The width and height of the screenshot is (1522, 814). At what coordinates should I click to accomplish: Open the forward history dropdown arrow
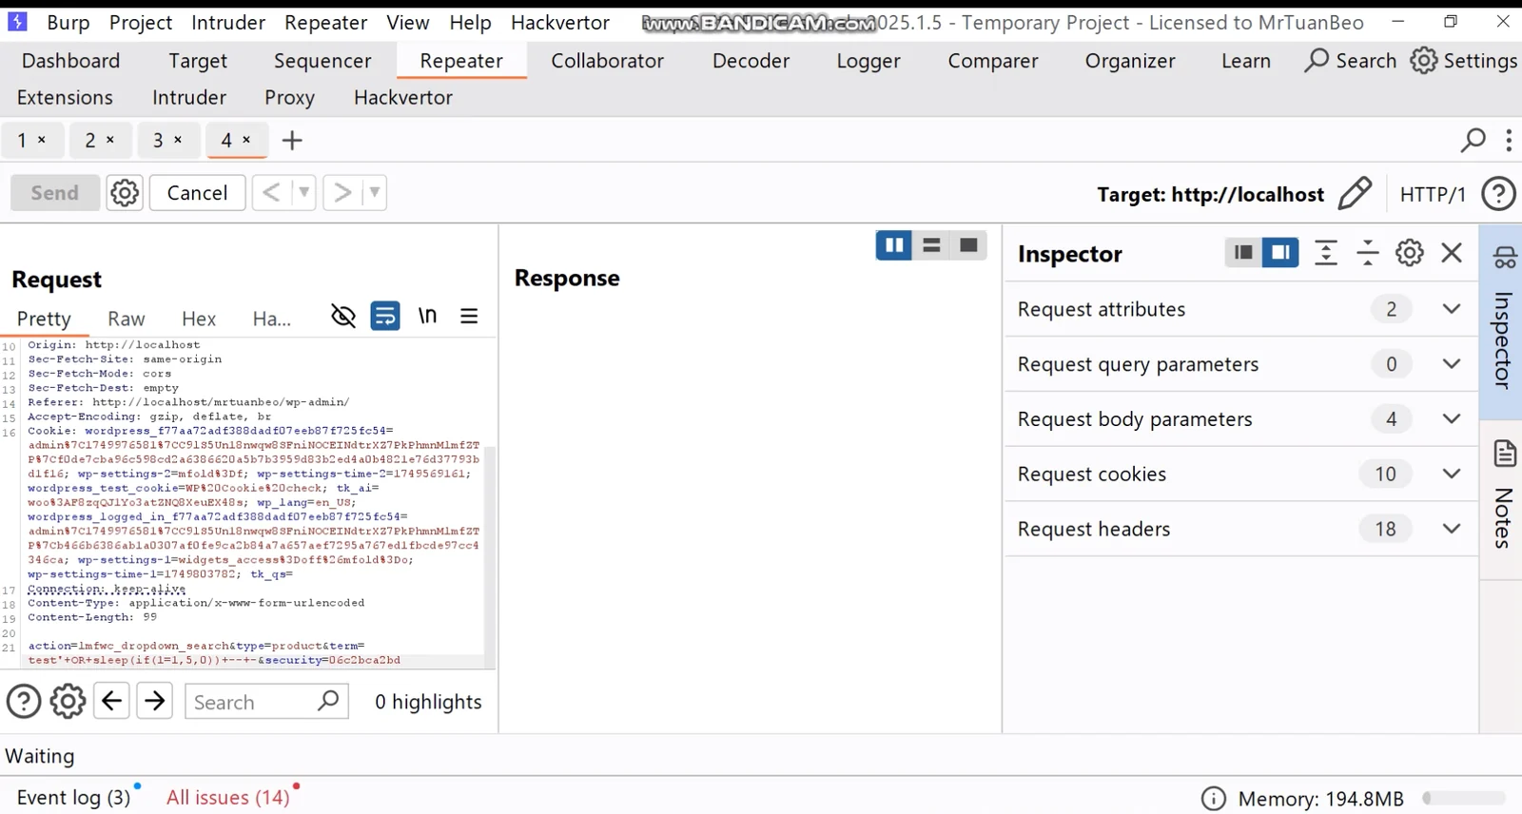(x=375, y=192)
